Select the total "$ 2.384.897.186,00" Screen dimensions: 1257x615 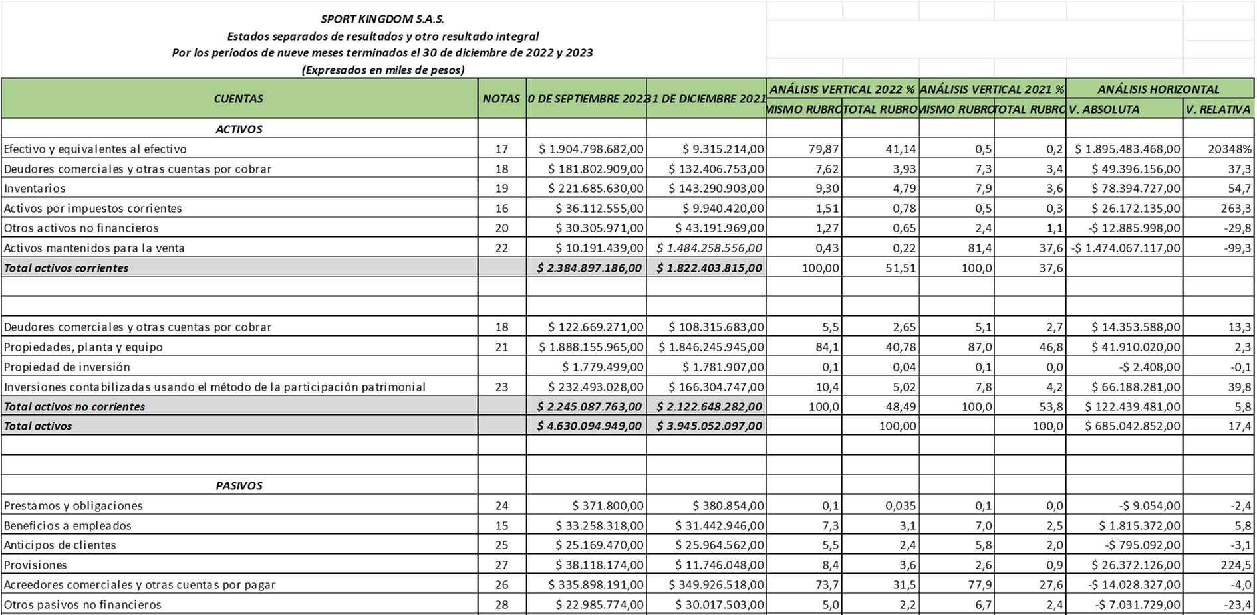tap(589, 268)
